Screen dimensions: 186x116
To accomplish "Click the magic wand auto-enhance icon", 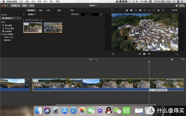I will click(x=112, y=10).
